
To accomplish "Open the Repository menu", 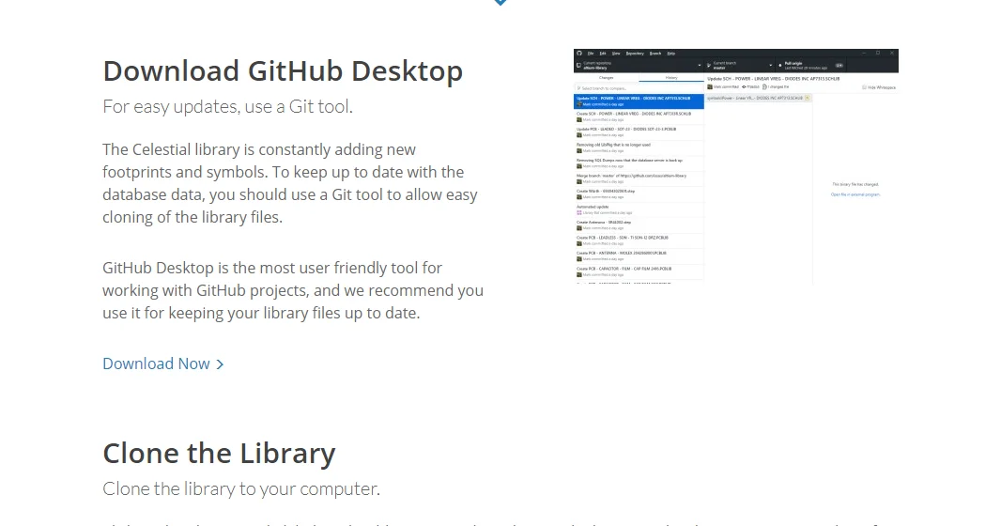I will click(x=635, y=54).
